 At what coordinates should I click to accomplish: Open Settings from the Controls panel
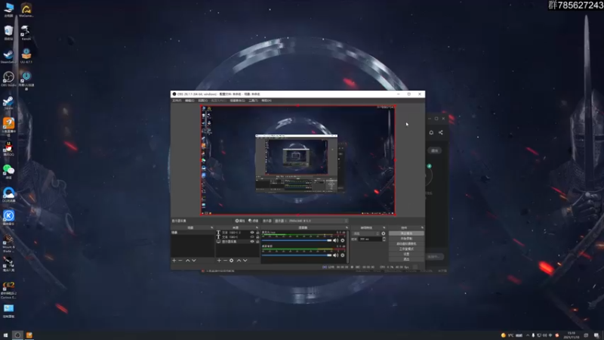pyautogui.click(x=406, y=255)
